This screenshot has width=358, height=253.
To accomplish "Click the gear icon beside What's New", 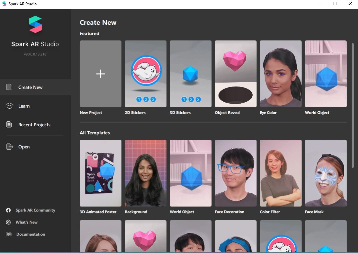I will 8,222.
